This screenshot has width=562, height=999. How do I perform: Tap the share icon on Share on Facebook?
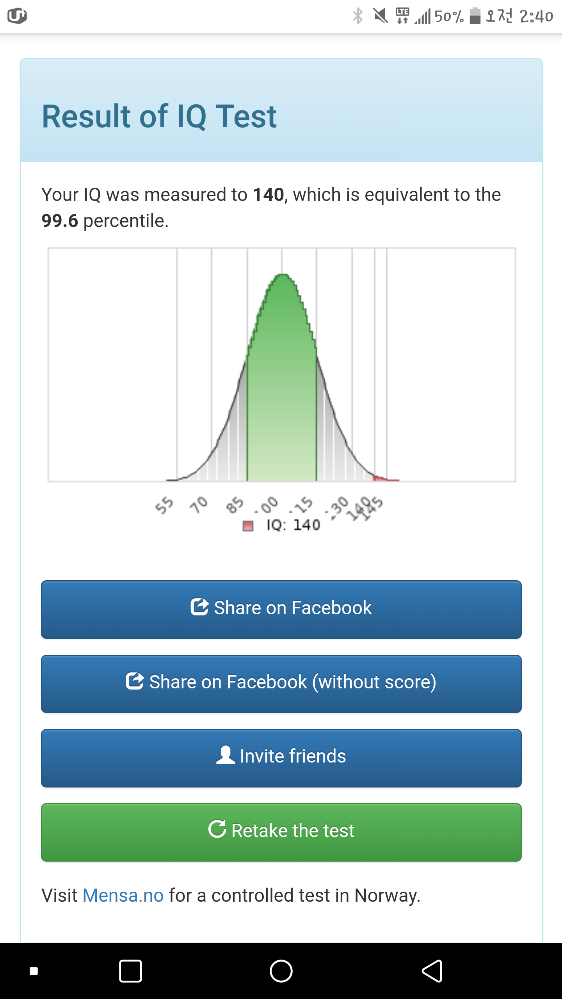[x=199, y=607]
